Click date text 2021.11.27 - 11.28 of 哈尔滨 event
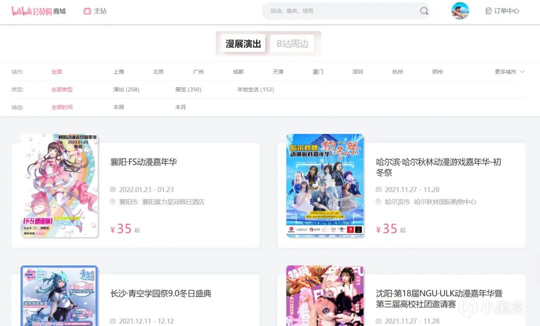 [x=412, y=189]
